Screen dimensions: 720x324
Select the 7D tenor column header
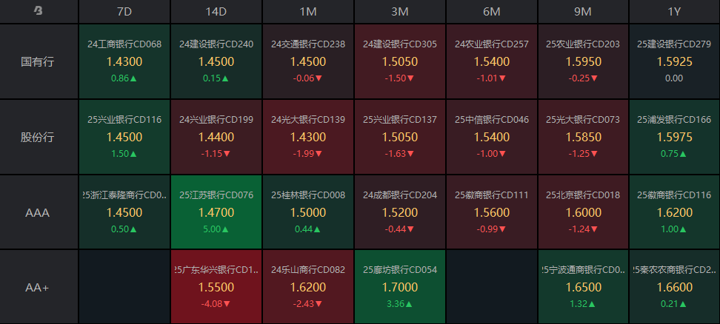[124, 11]
